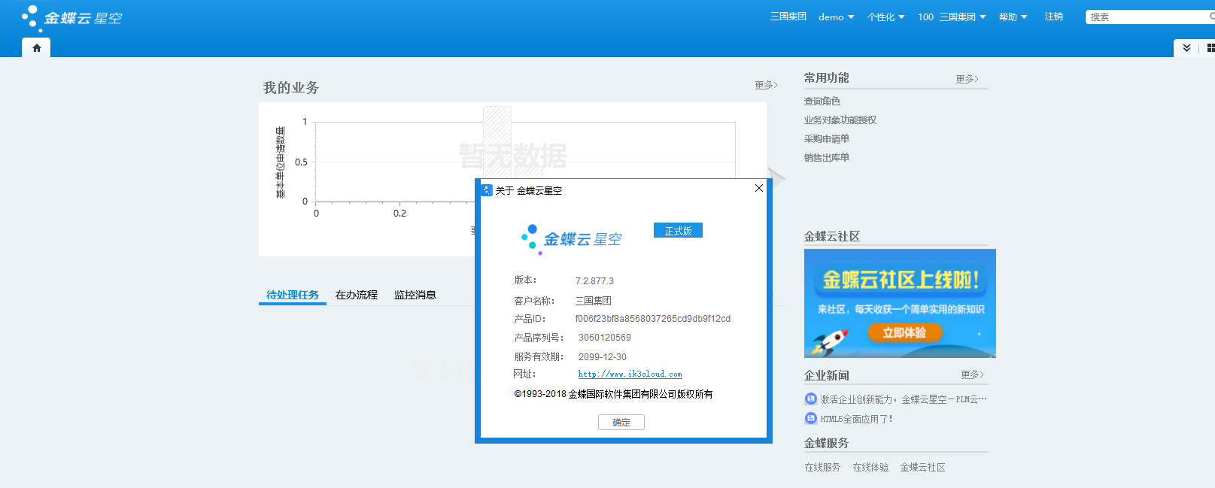Screen dimensions: 1215x488
Task: Switch to the 监控消息 tab
Action: point(415,295)
